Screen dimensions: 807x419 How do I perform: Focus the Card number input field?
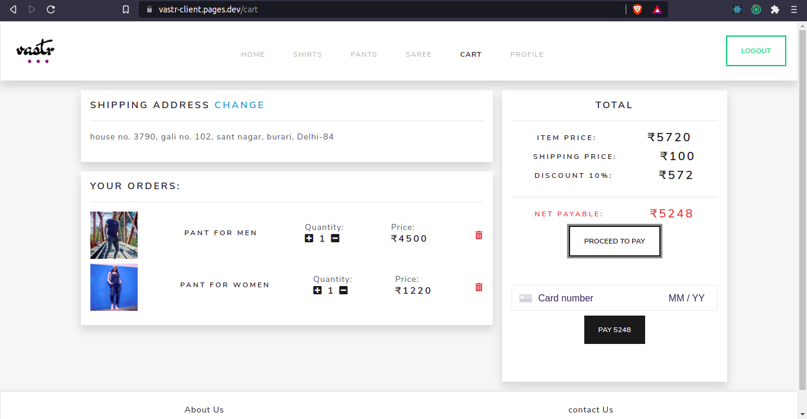point(597,298)
